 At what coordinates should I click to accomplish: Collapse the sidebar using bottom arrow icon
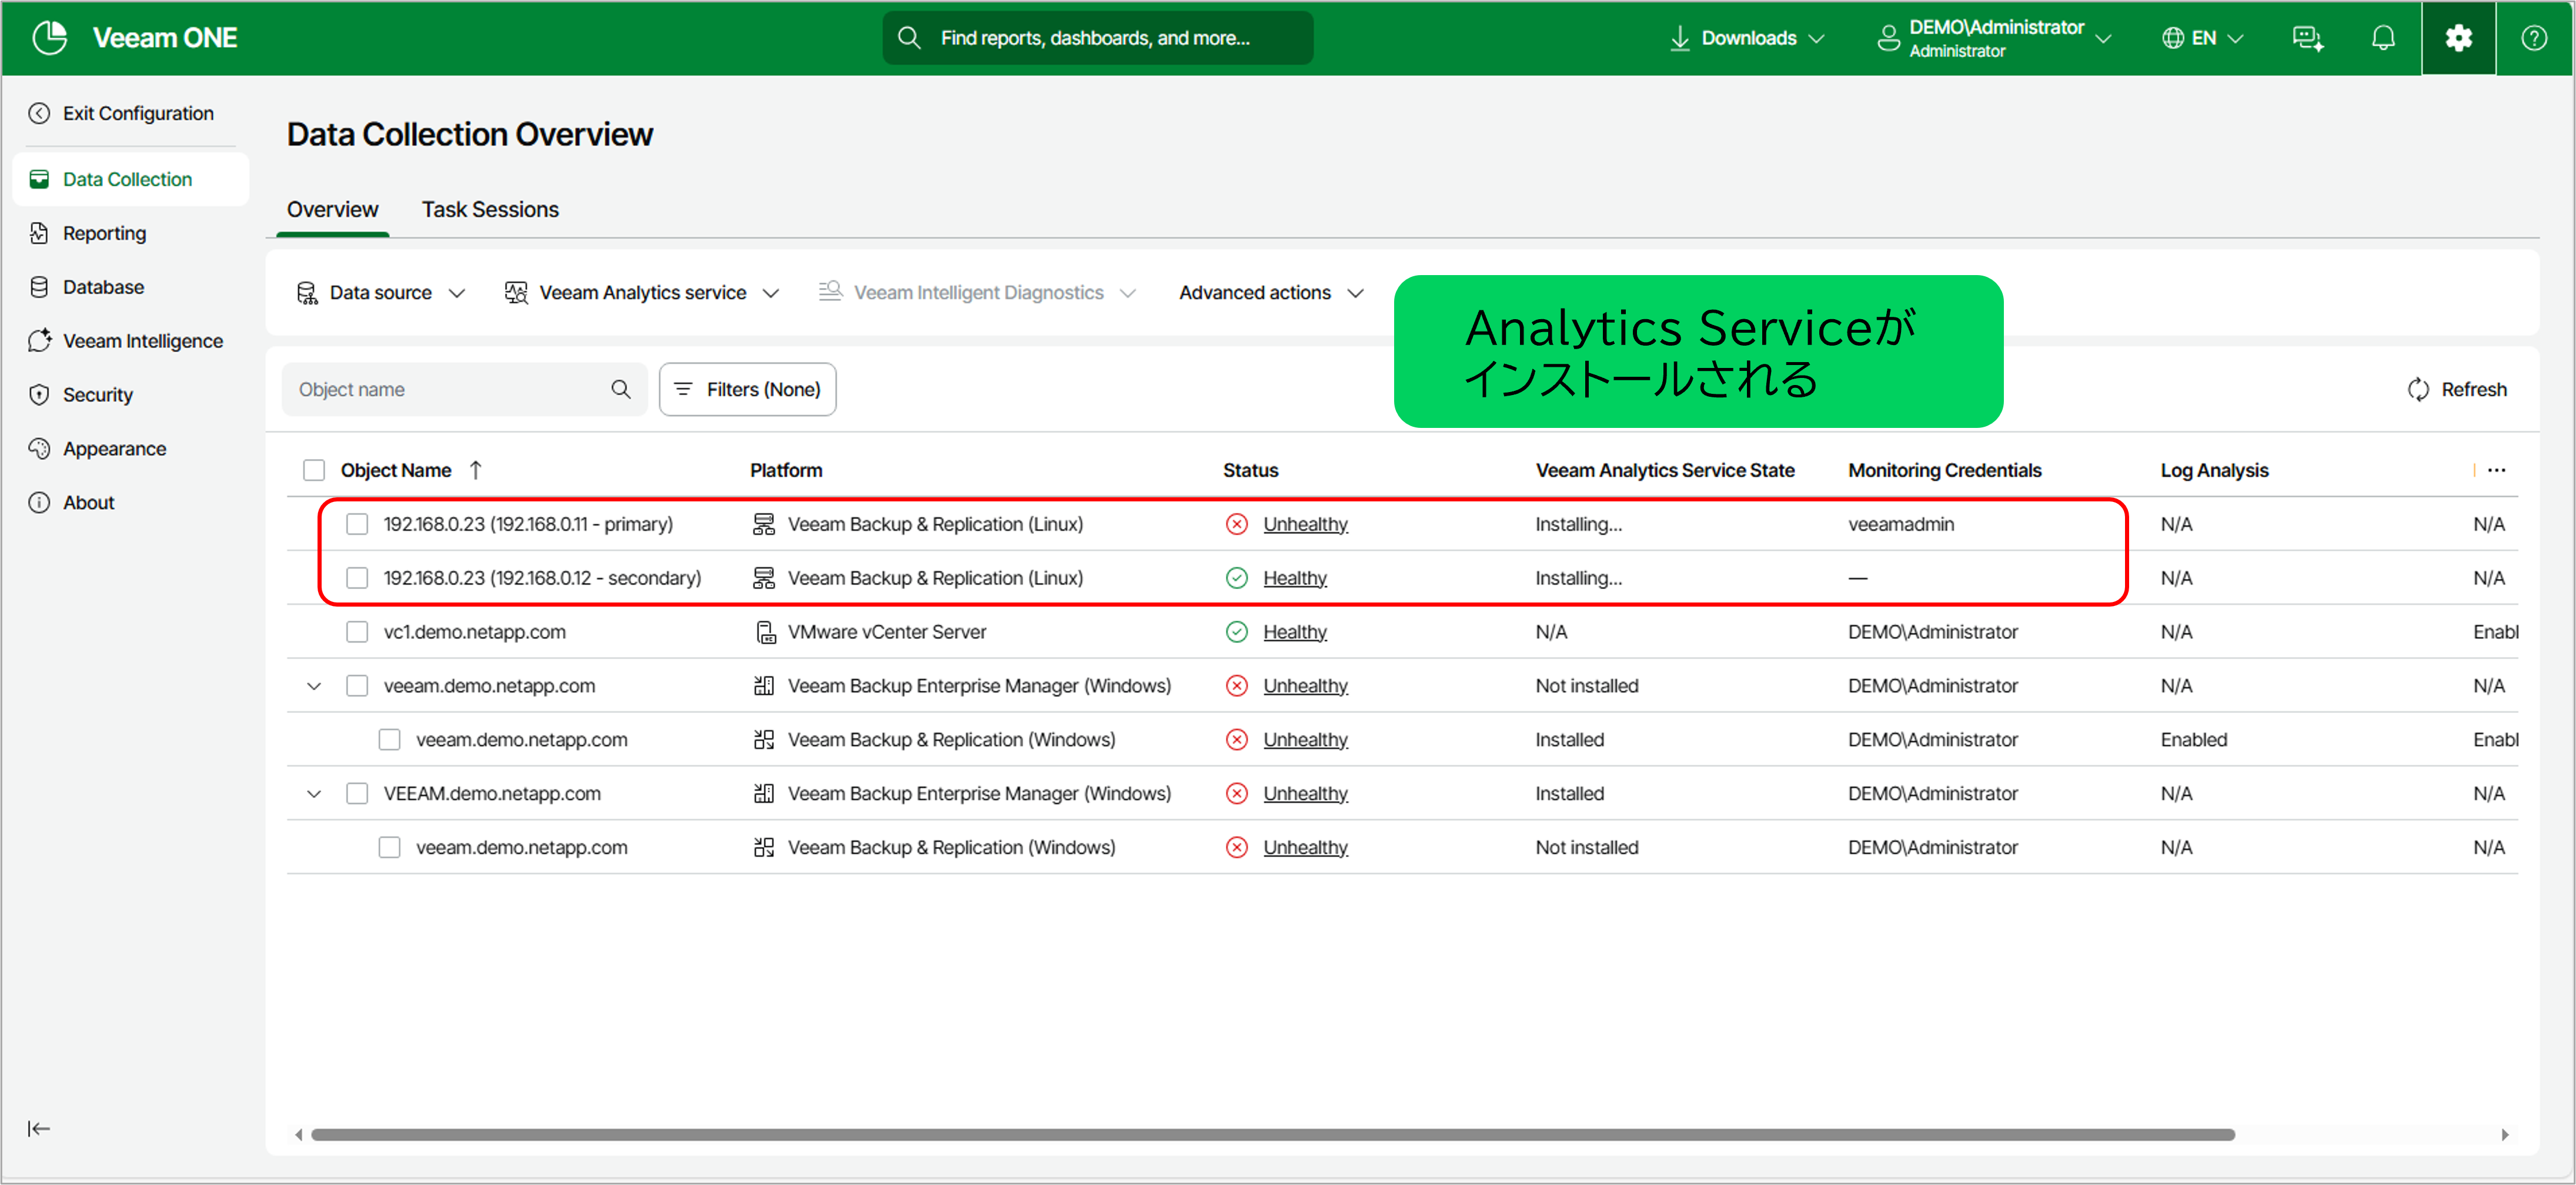39,1128
